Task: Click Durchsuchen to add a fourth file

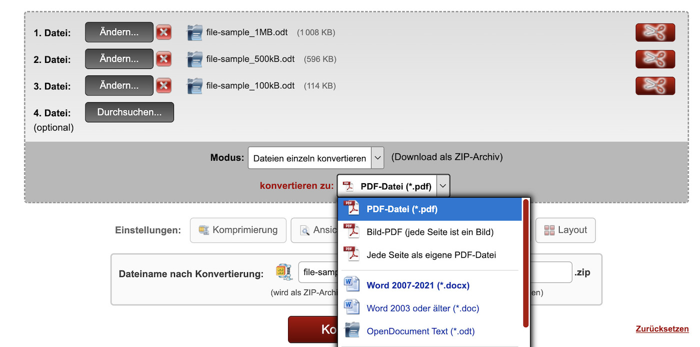Action: (x=129, y=112)
